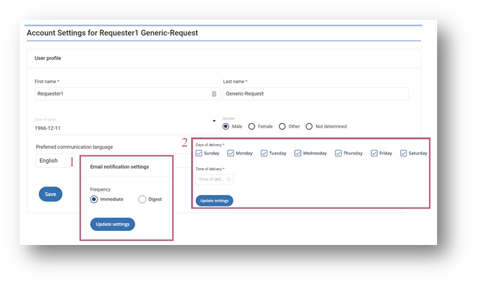Click the User profile section header
This screenshot has width=477, height=285.
pyautogui.click(x=48, y=58)
